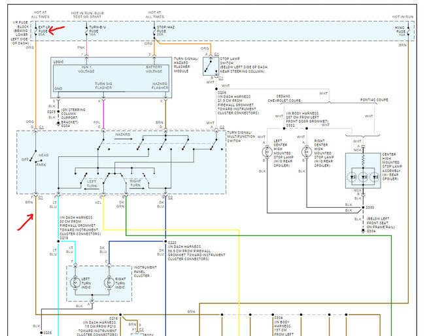Select the LOGIC label in flasher module

[x=58, y=62]
